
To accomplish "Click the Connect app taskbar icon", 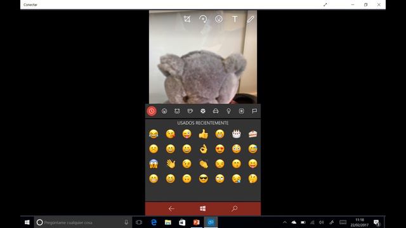I will [x=211, y=222].
